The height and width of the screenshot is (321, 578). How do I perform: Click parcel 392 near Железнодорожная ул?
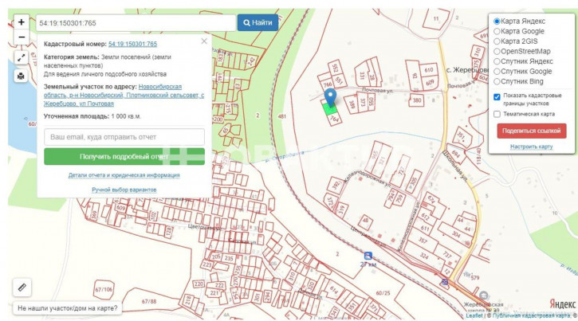[x=336, y=185]
